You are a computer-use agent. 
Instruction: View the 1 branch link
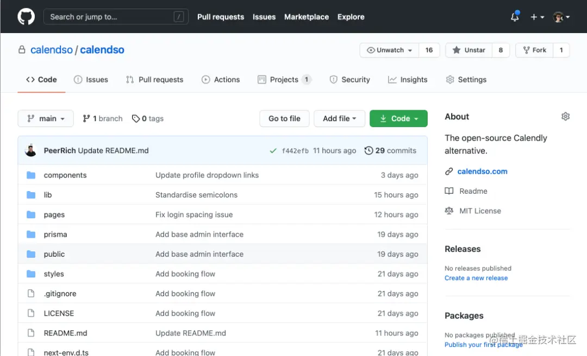(103, 118)
